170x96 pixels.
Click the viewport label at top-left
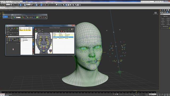click(7, 10)
